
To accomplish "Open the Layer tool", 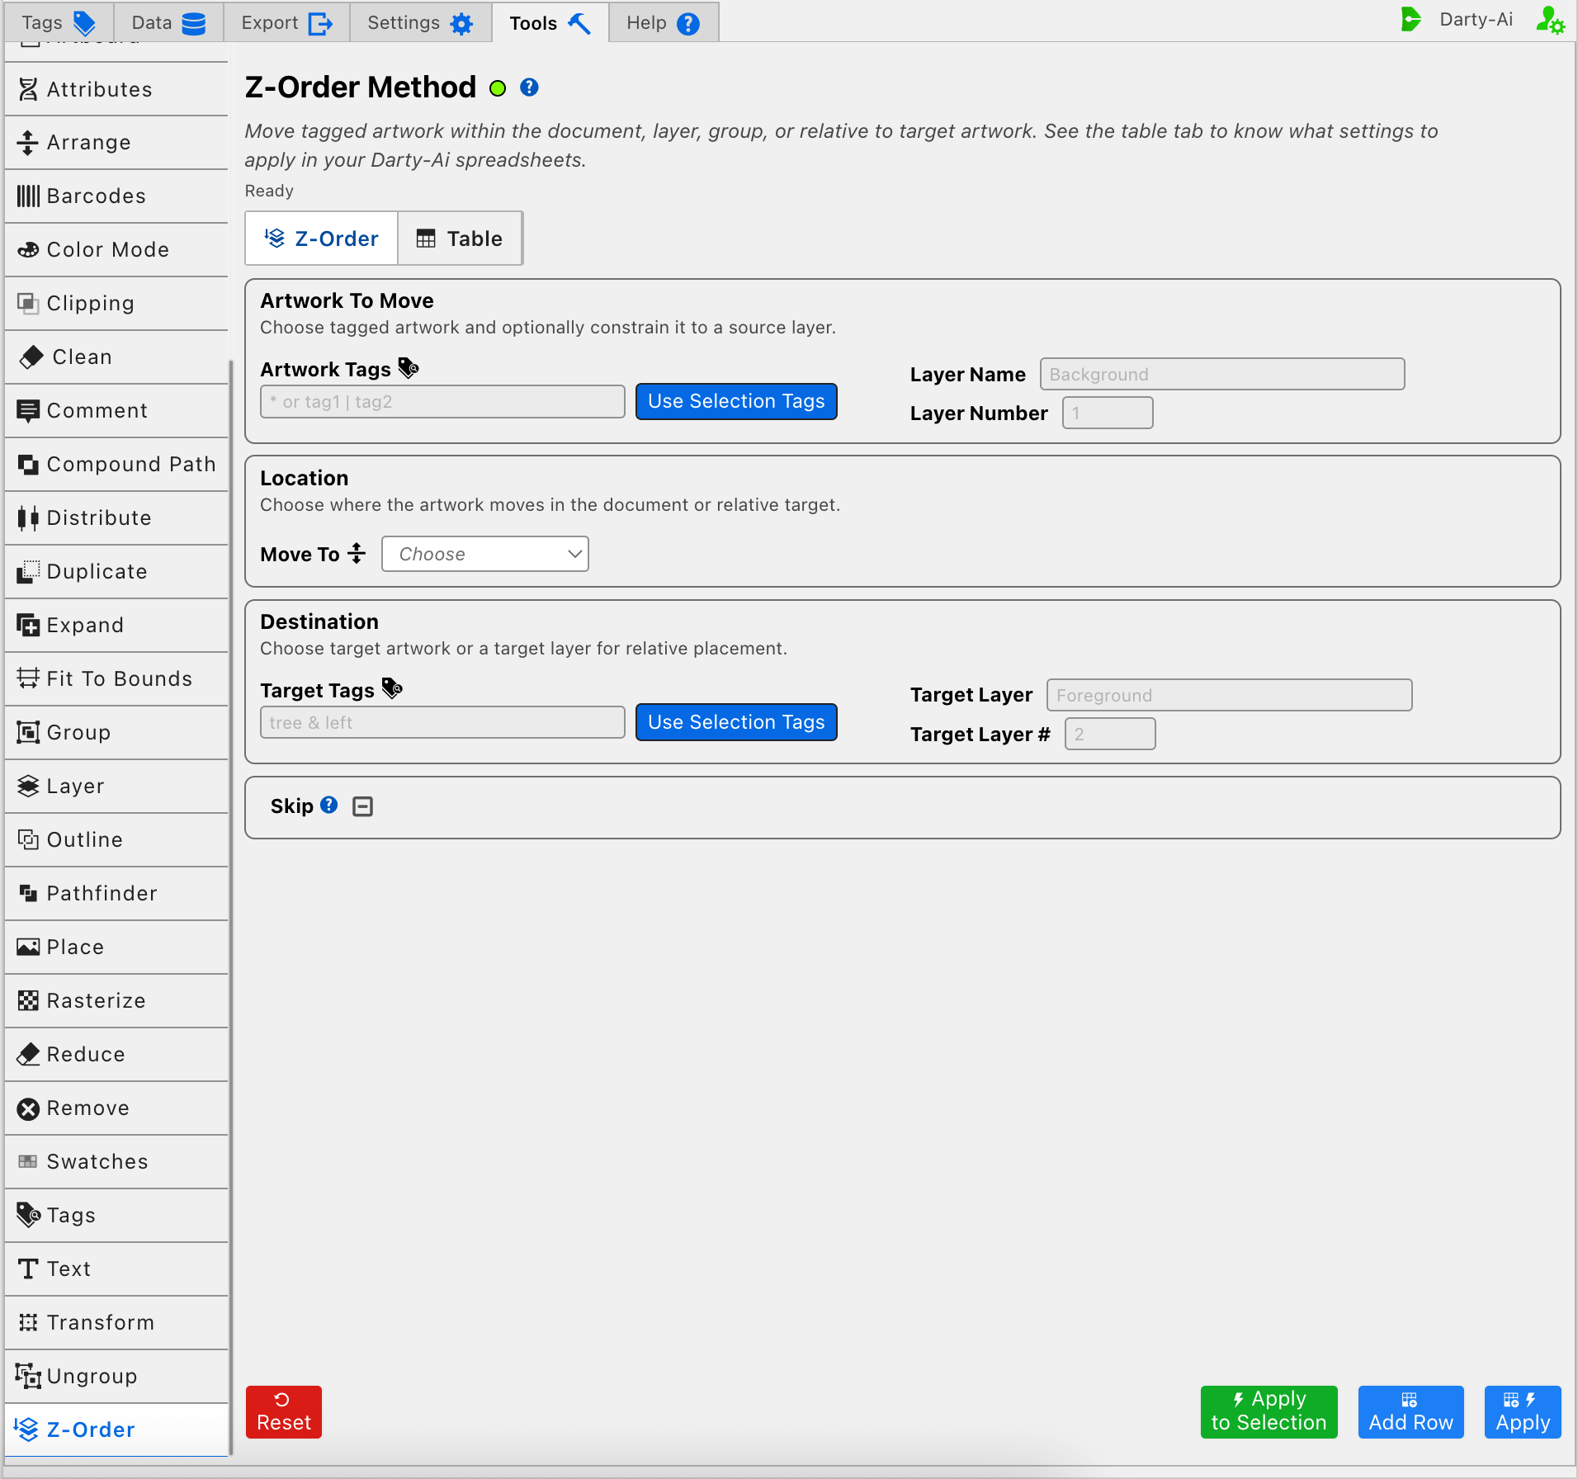I will click(116, 787).
